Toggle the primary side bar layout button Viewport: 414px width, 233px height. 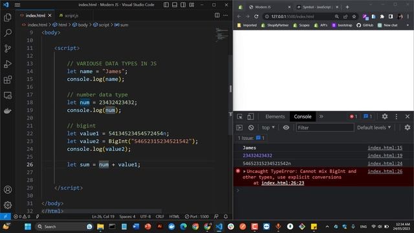coord(166,5)
